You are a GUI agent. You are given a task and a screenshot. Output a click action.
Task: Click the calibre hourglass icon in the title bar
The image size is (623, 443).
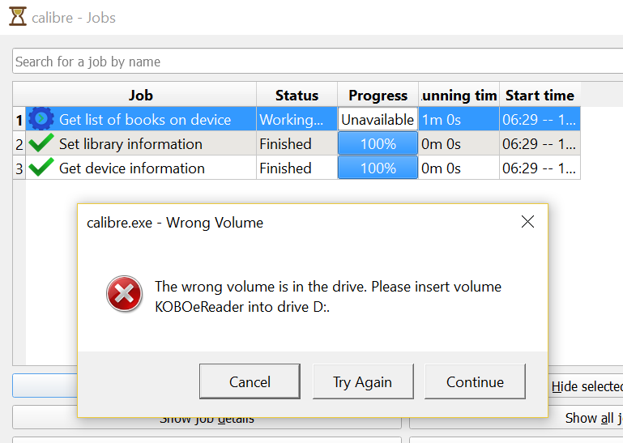[x=17, y=17]
